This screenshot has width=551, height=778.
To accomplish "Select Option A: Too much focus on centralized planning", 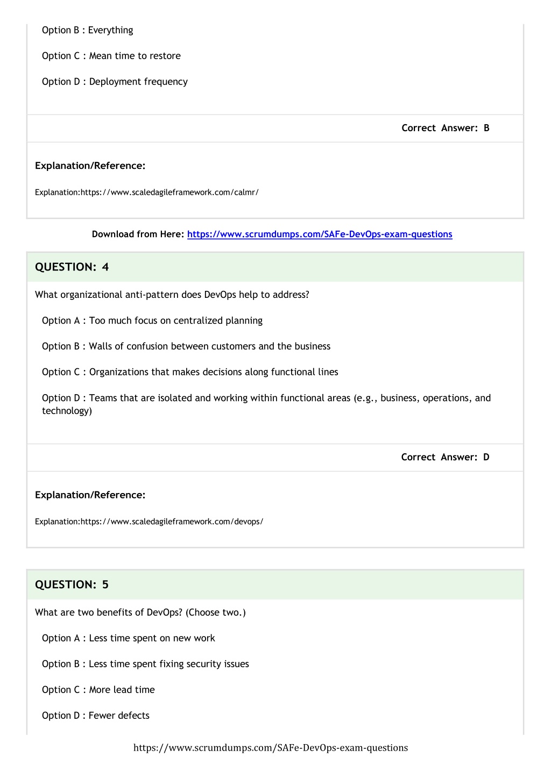I will pos(152,320).
